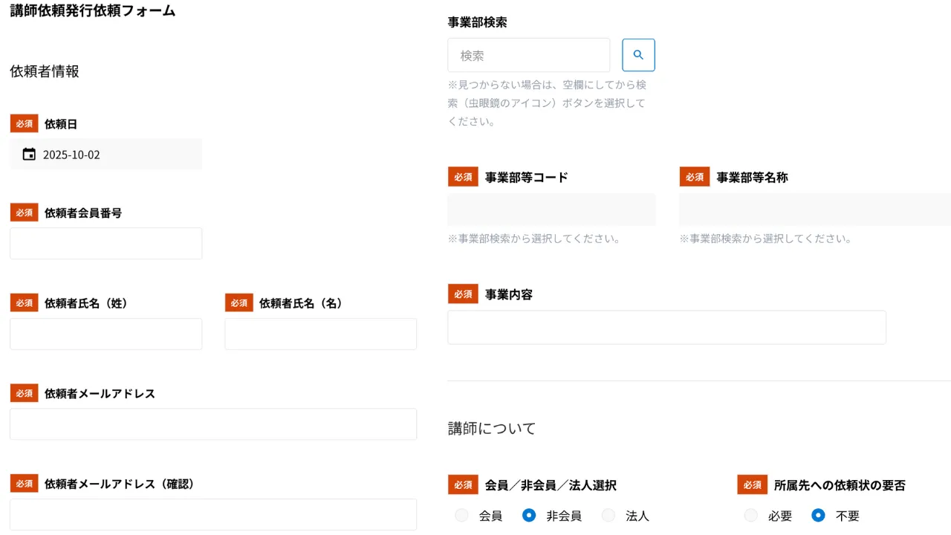Focus the 事業部検索 search box

coord(528,56)
